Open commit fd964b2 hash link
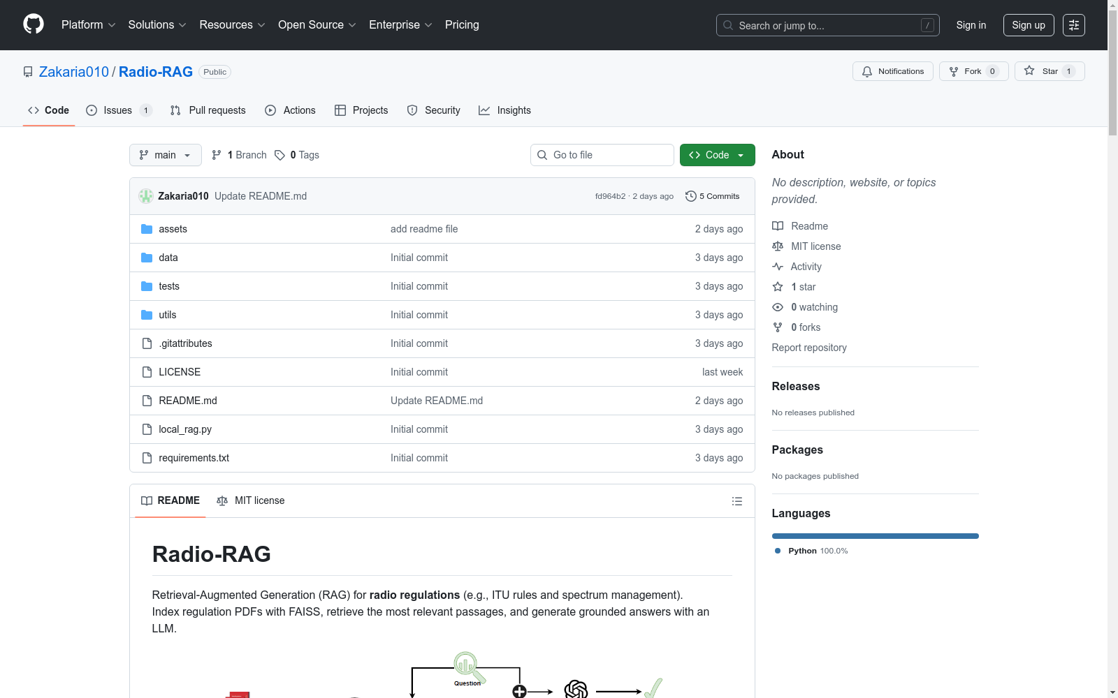The height and width of the screenshot is (698, 1118). (x=610, y=196)
